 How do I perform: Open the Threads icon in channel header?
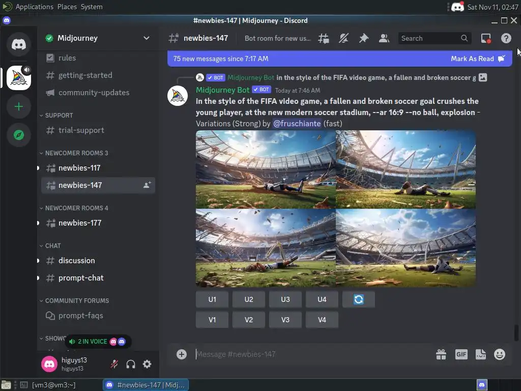(x=323, y=38)
